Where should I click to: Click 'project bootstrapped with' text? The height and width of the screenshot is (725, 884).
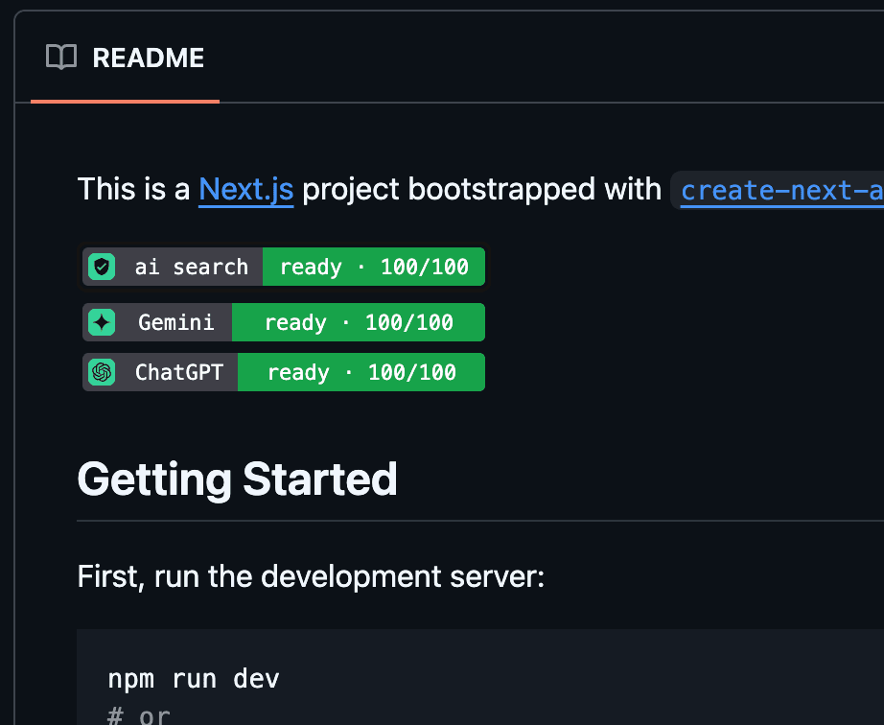(x=482, y=190)
